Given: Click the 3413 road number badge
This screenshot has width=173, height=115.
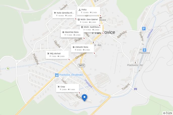Looking at the screenshot, I should click(81, 65).
